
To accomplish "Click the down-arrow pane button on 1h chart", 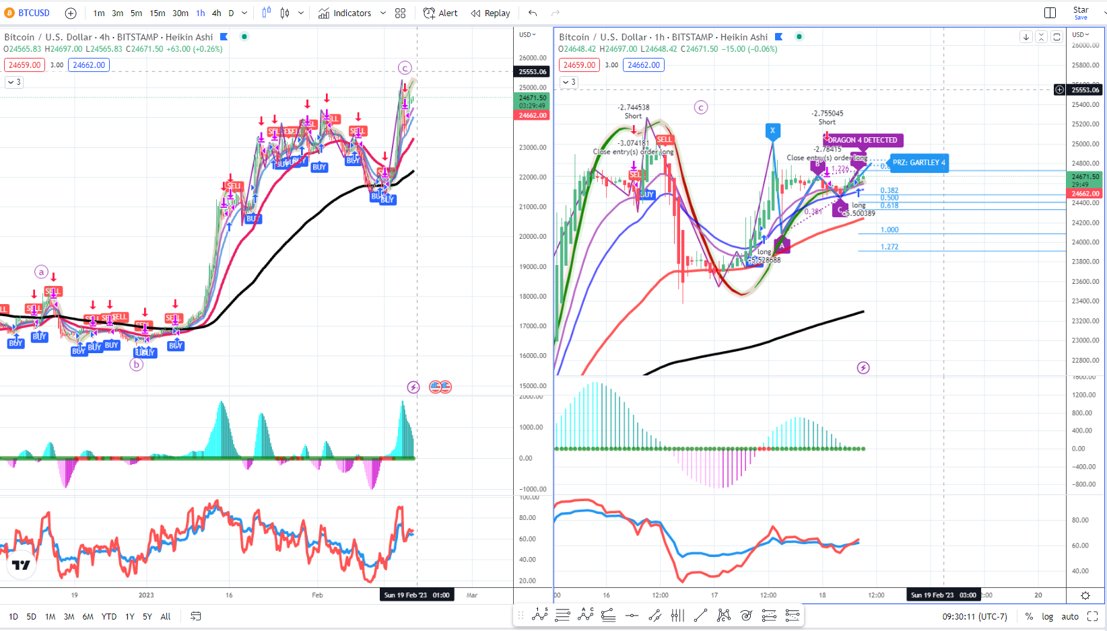I will click(x=1026, y=37).
